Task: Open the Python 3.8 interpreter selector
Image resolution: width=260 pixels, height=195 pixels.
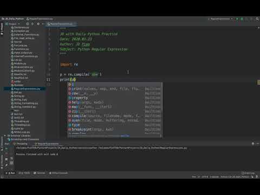Action: tap(235, 177)
